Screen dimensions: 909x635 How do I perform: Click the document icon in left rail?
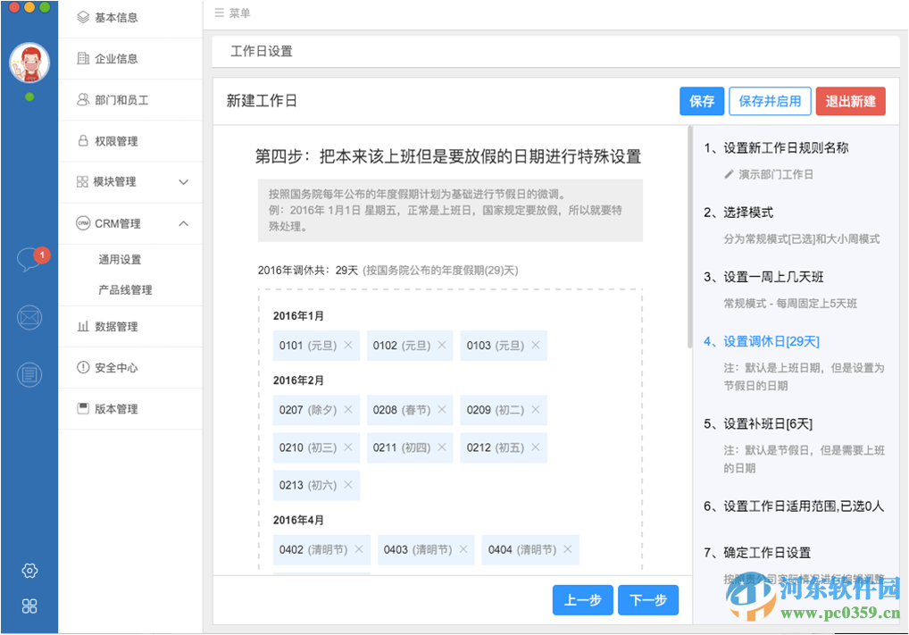click(x=29, y=373)
